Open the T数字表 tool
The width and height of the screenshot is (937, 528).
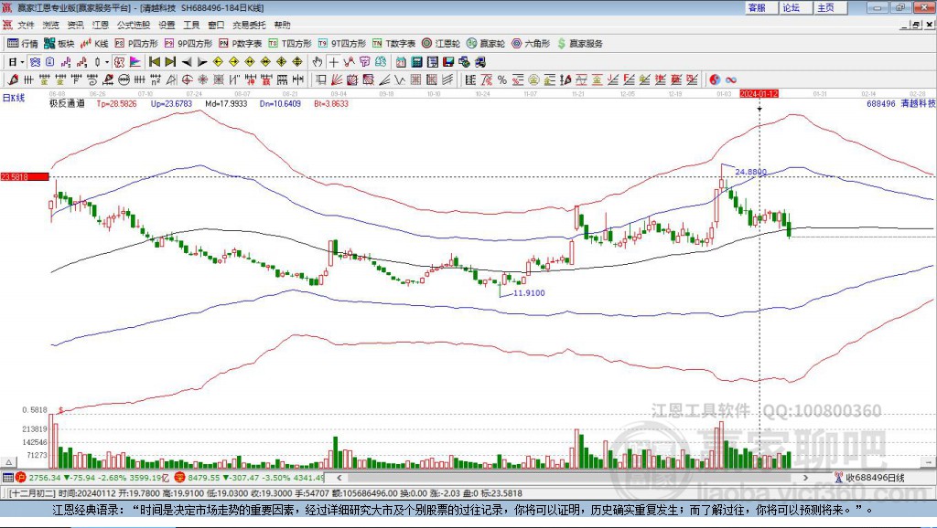point(393,44)
